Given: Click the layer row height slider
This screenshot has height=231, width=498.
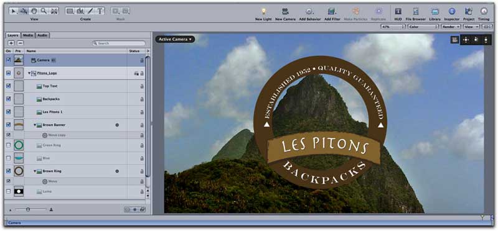Looking at the screenshot, I should pos(31,209).
